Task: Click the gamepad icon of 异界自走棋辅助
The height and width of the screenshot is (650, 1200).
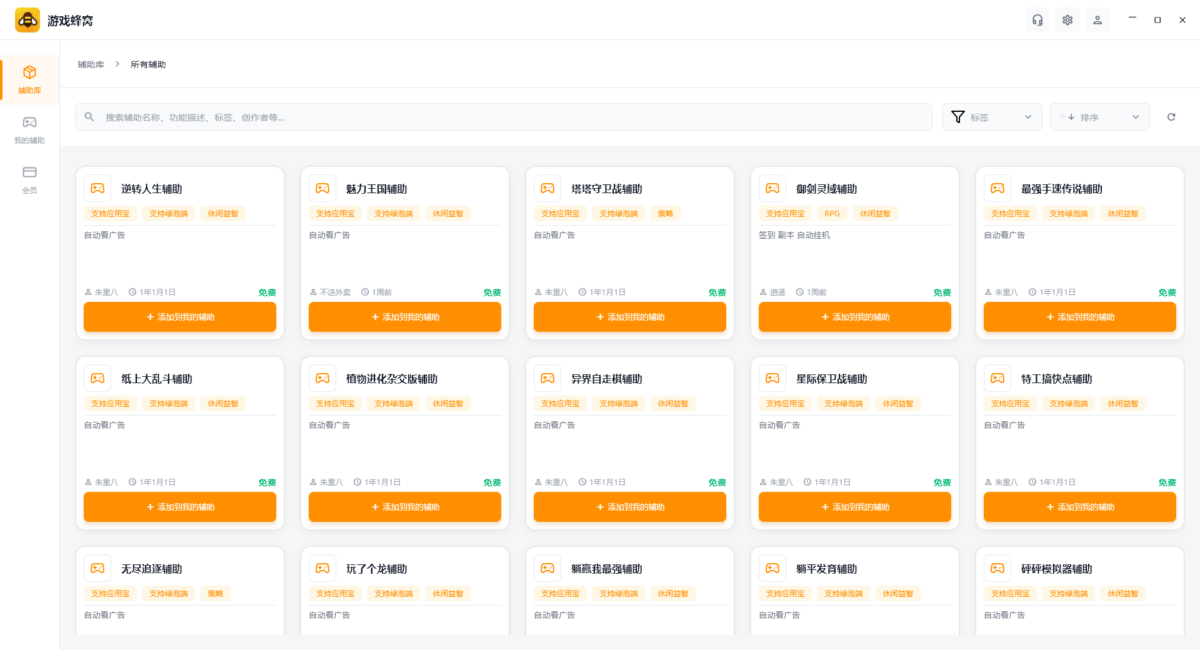Action: [547, 378]
